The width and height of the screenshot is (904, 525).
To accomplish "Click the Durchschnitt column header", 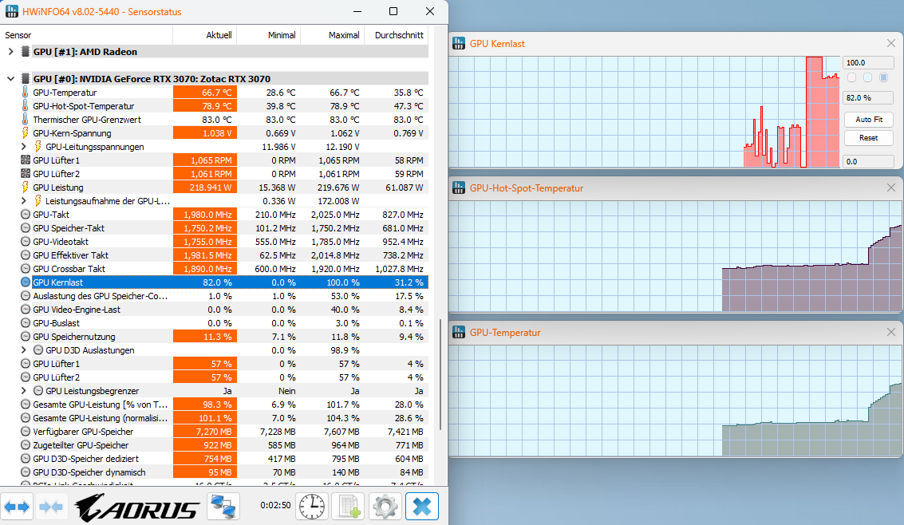I will [397, 35].
